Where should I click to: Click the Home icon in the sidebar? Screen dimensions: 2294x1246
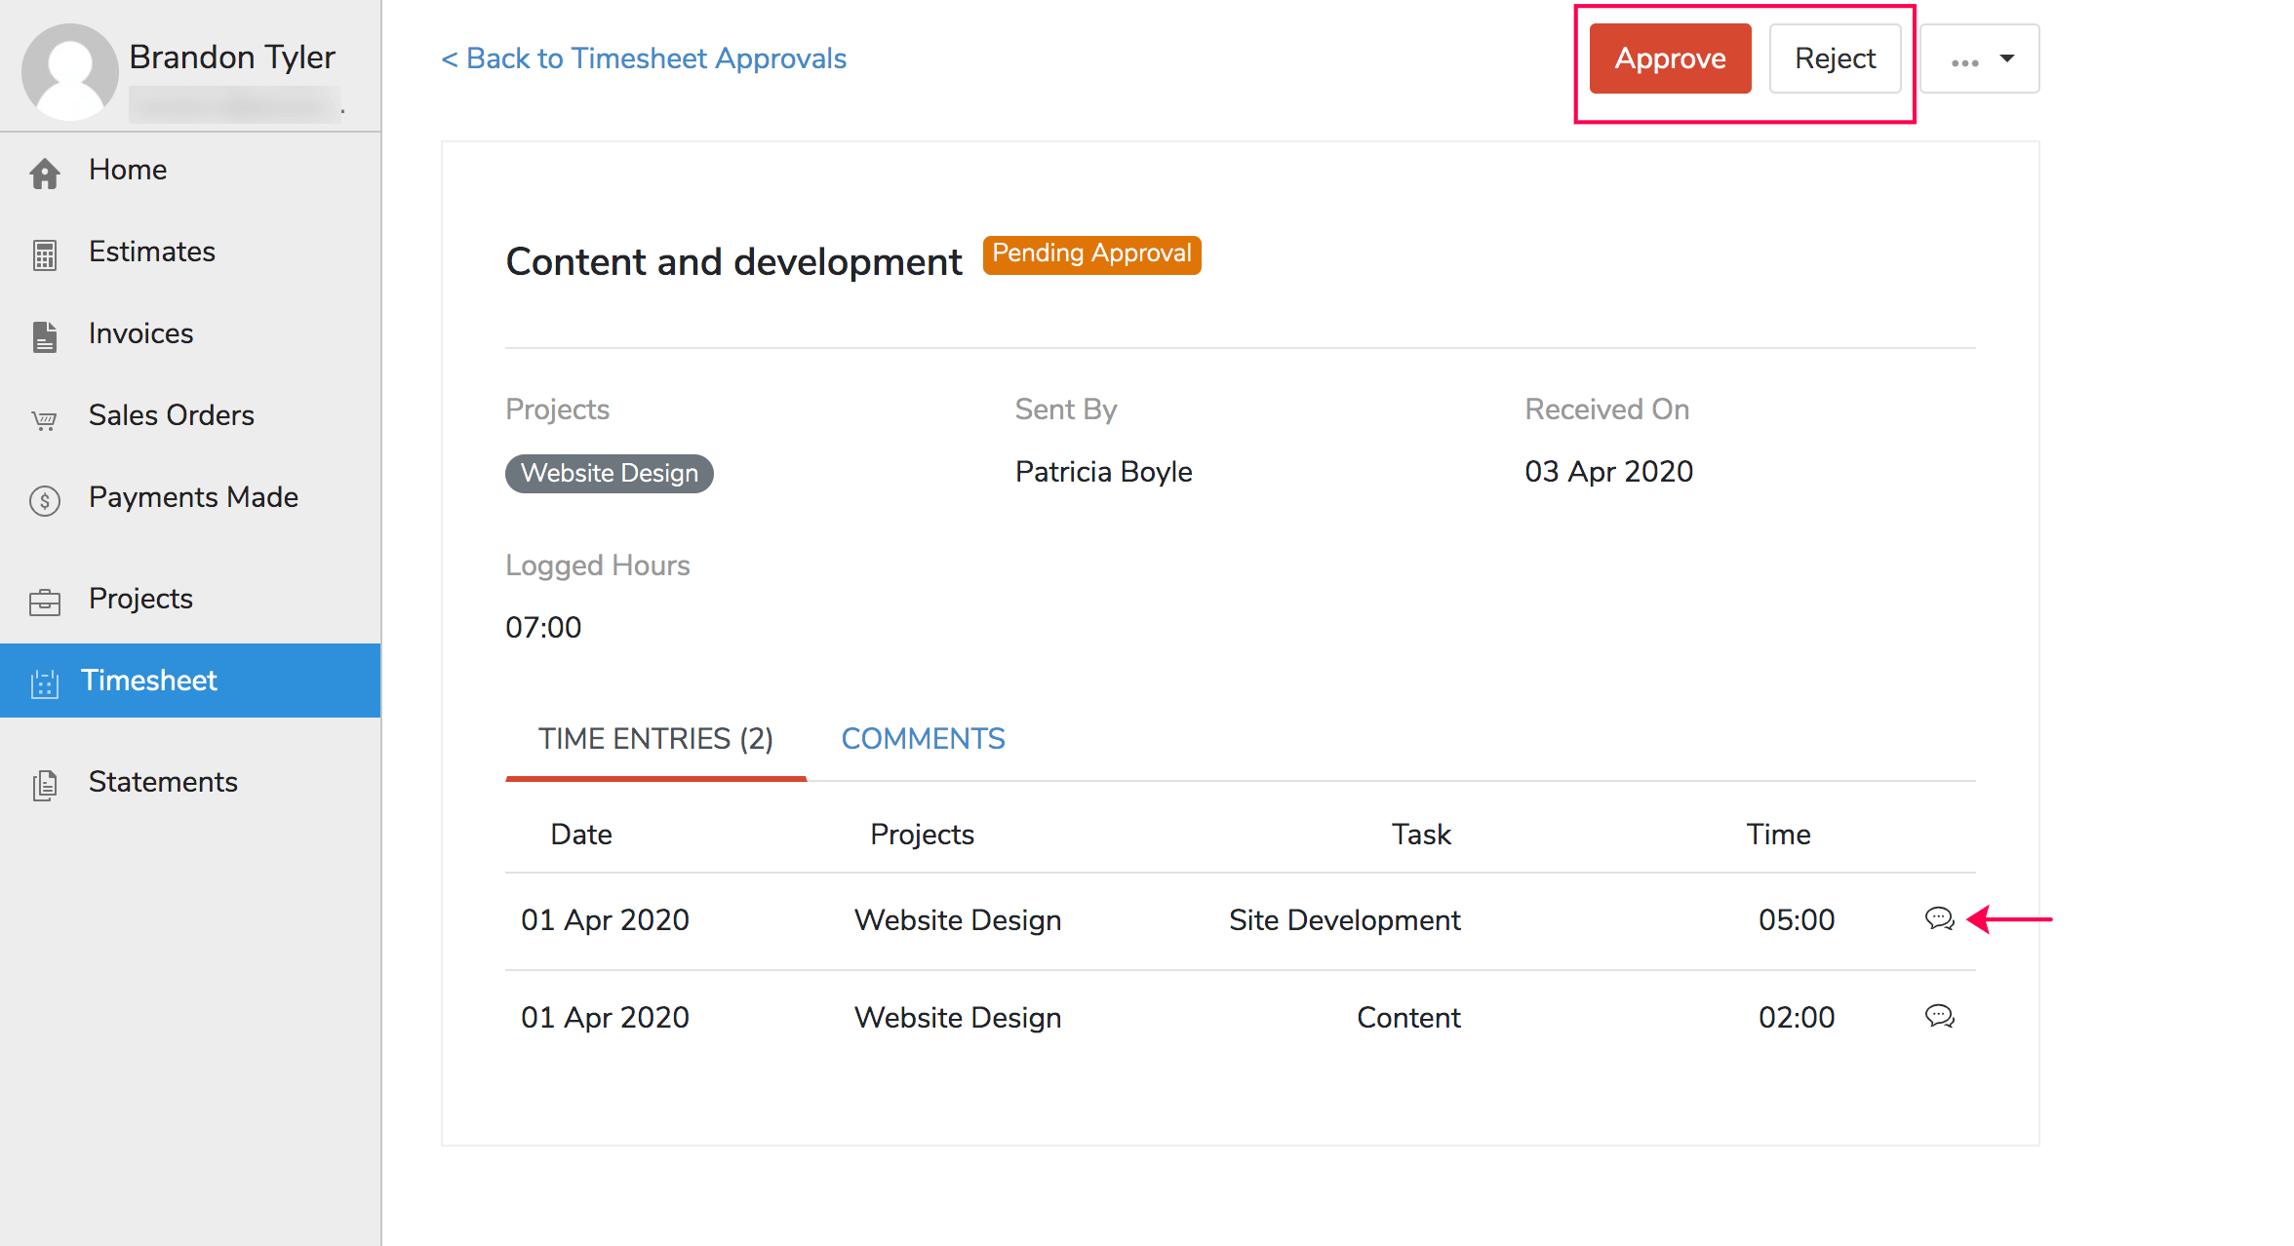45,174
